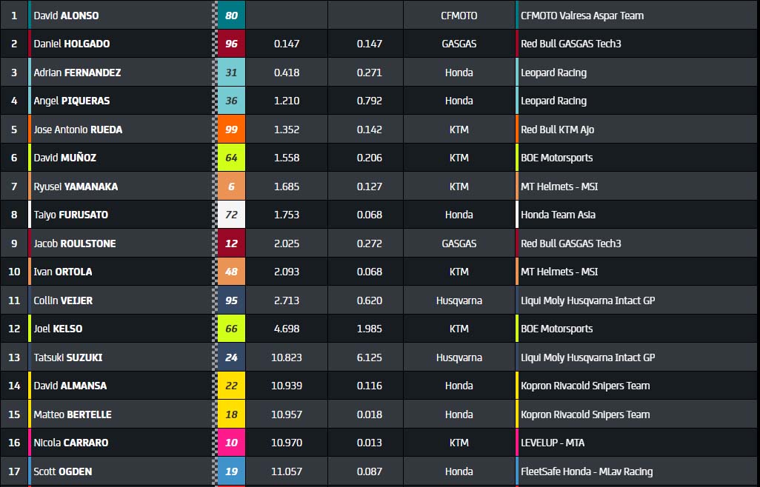Image resolution: width=760 pixels, height=487 pixels.
Task: Click rider name Jacob ROULSTONE
Action: 75,243
